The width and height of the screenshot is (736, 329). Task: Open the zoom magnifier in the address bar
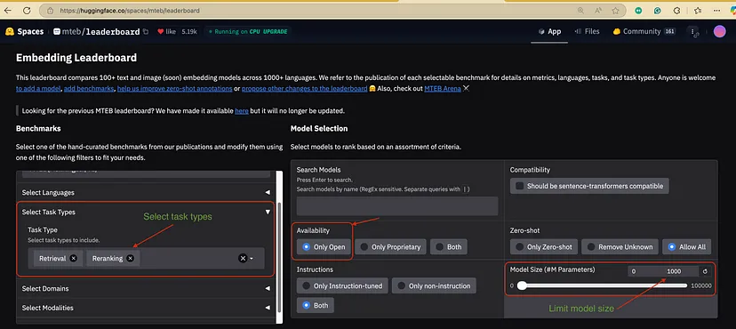click(x=580, y=11)
